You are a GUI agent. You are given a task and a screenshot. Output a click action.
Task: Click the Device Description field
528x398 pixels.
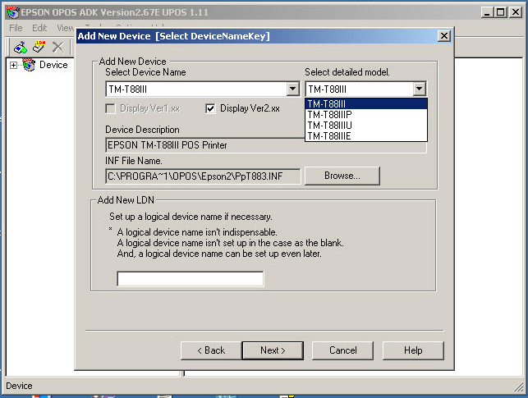point(266,145)
